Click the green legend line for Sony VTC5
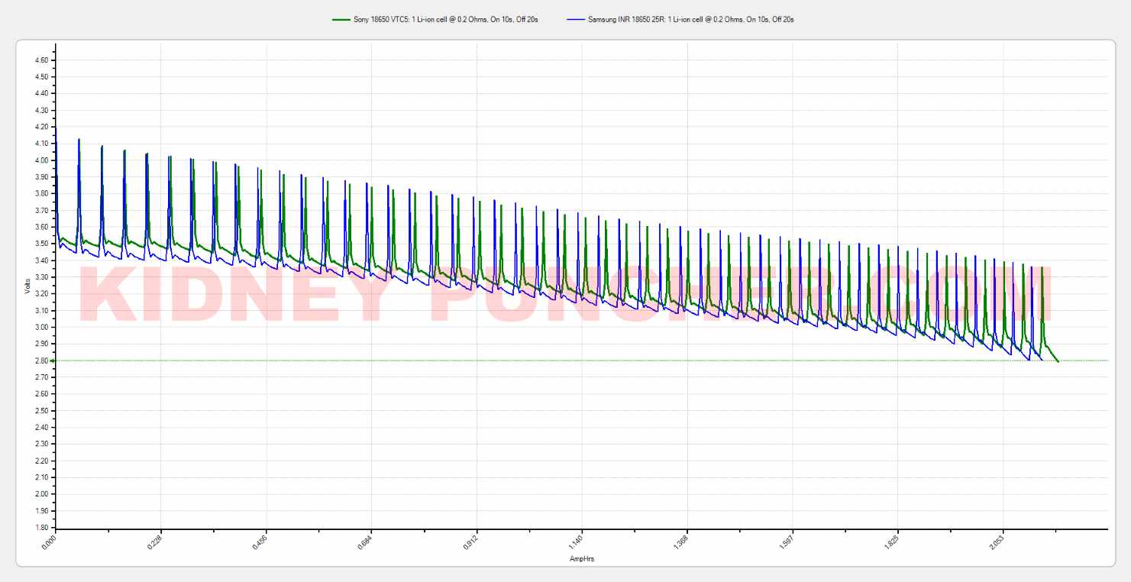Screen dimensions: 1131x582 (343, 19)
